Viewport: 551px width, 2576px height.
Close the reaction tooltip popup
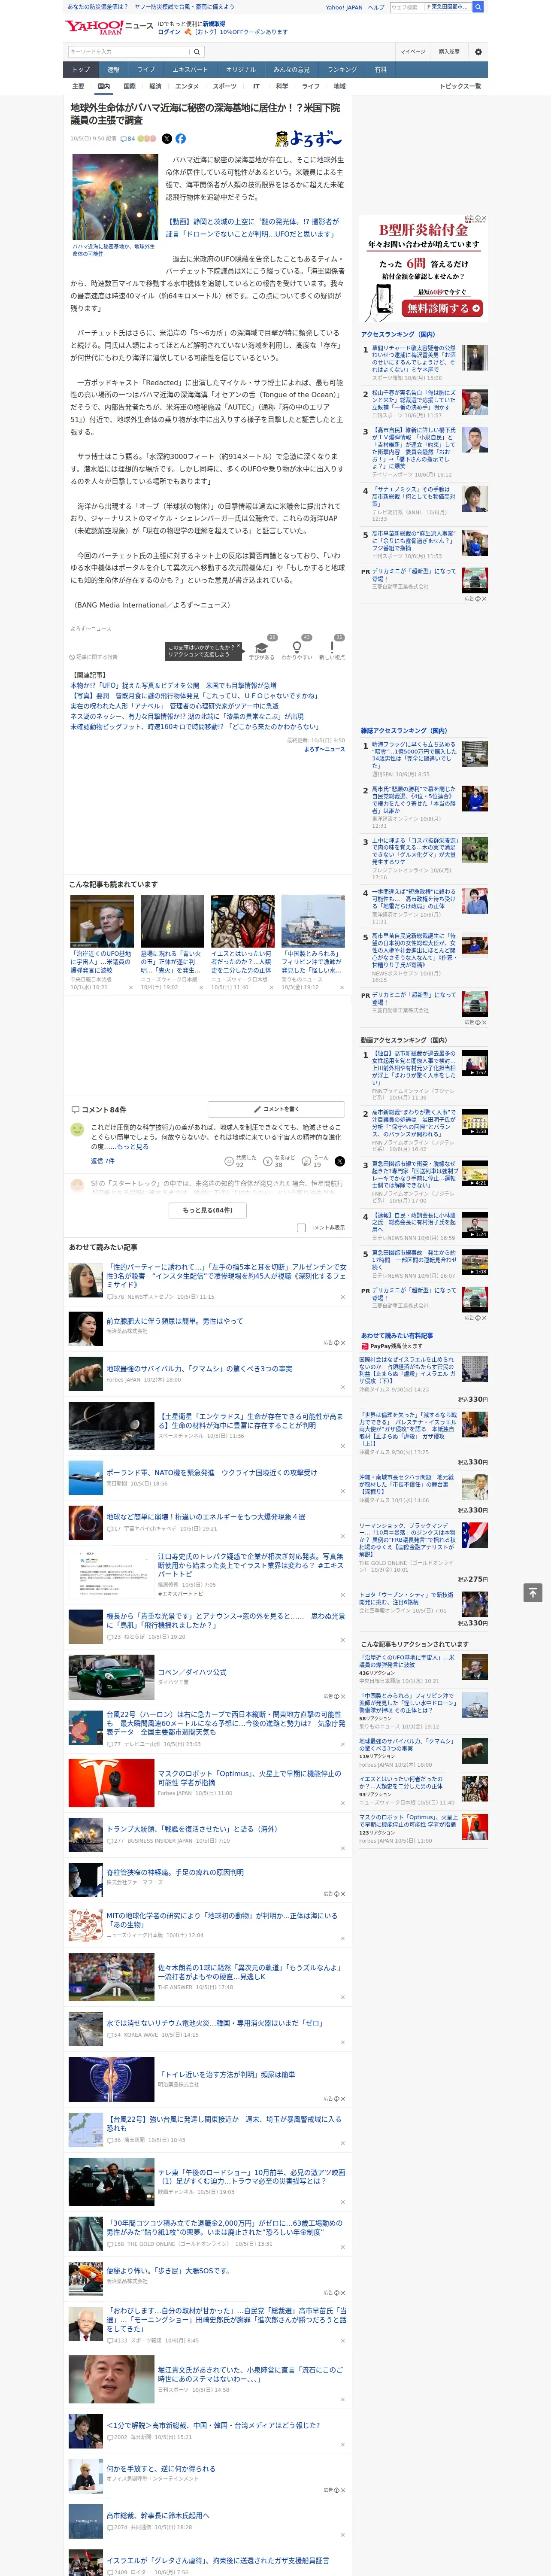[239, 647]
